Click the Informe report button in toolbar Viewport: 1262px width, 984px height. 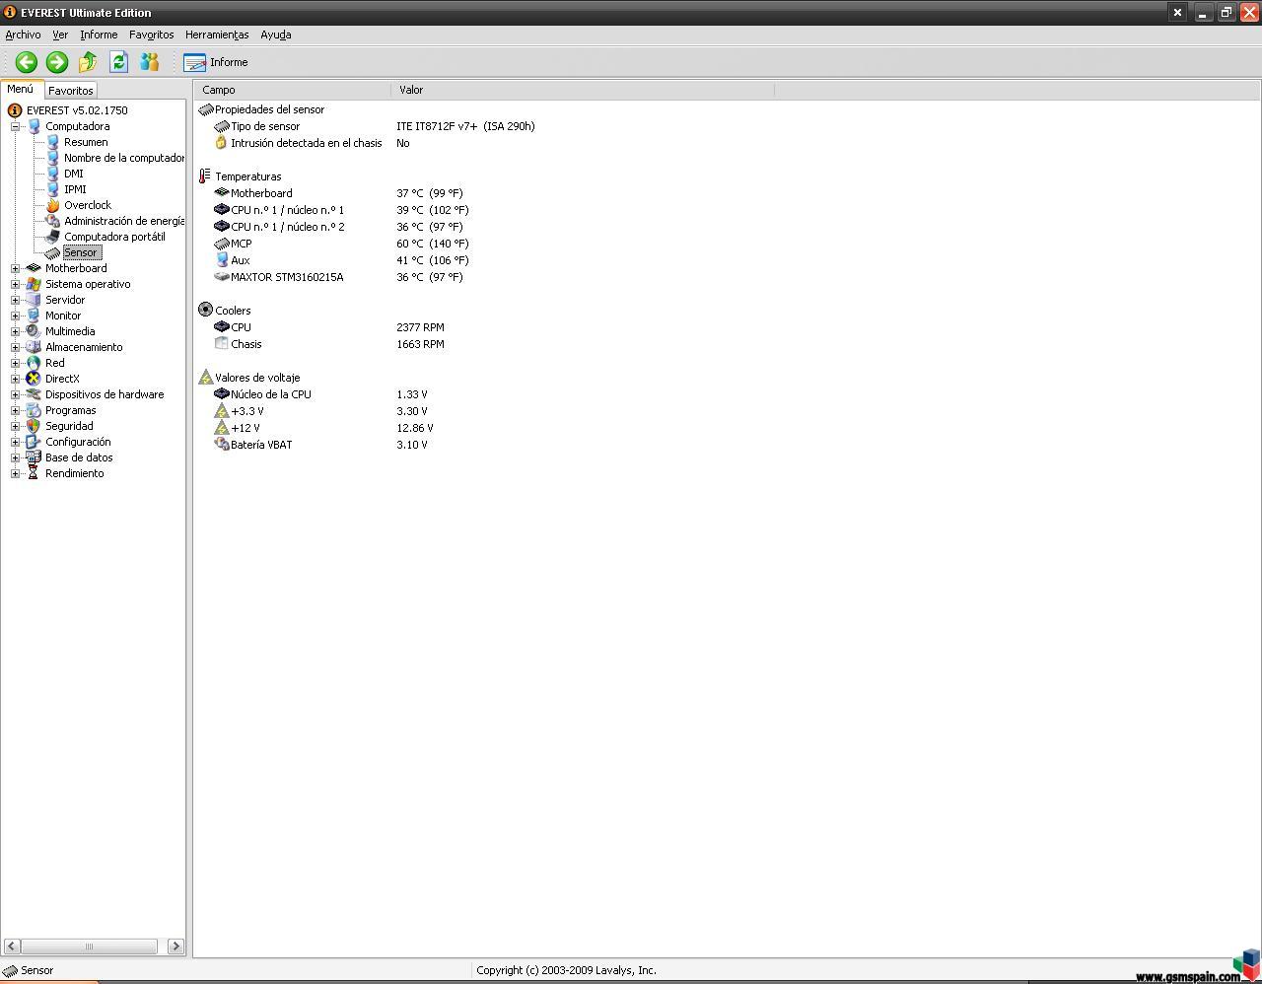coord(216,62)
